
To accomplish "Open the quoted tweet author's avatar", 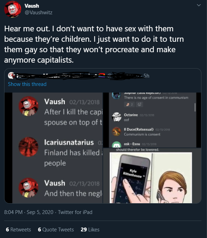I will click(11, 76).
